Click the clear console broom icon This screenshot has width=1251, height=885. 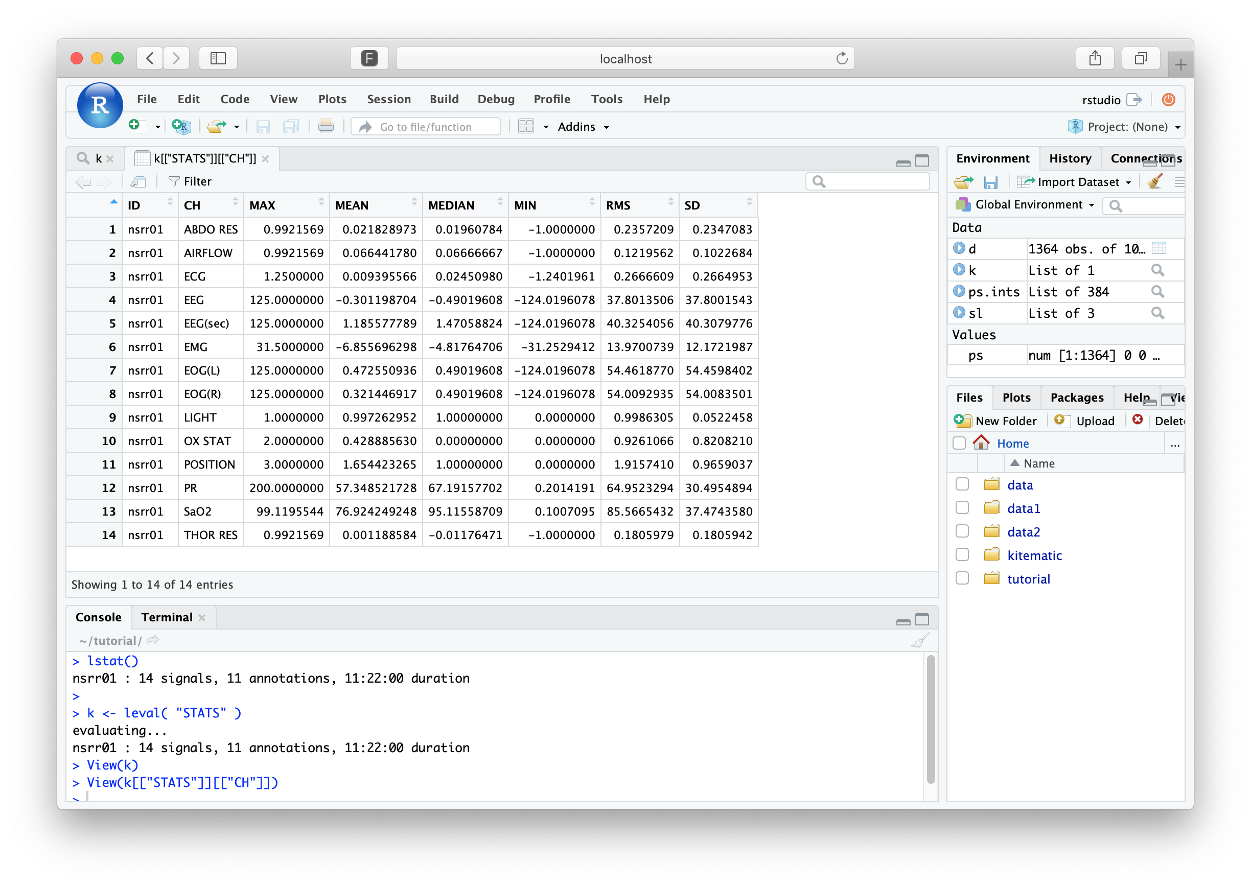pyautogui.click(x=920, y=640)
